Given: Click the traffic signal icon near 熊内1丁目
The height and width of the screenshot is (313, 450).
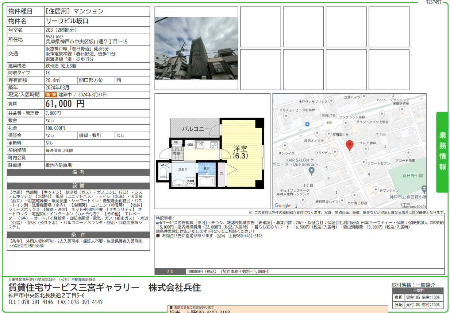Looking at the screenshot, I should point(328,123).
